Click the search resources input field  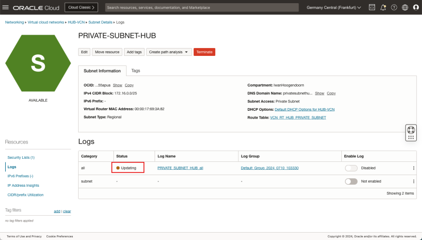click(x=200, y=8)
